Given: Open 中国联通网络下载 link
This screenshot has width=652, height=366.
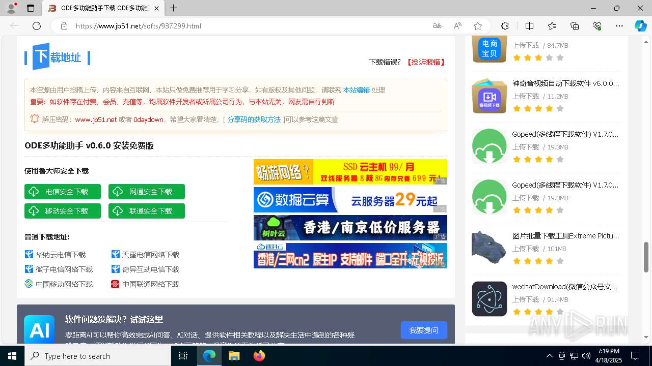Looking at the screenshot, I should pos(151,284).
